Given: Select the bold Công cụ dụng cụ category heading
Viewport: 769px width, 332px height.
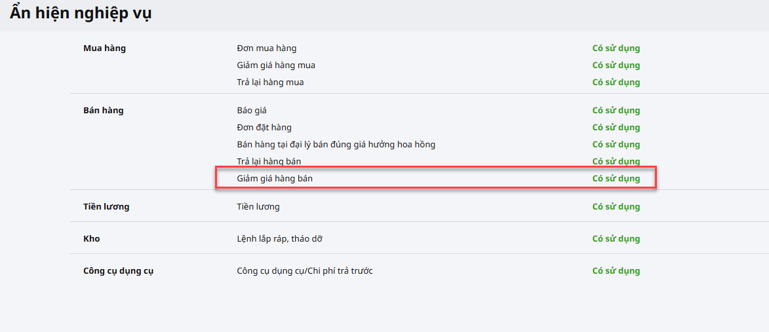Looking at the screenshot, I should pyautogui.click(x=118, y=271).
